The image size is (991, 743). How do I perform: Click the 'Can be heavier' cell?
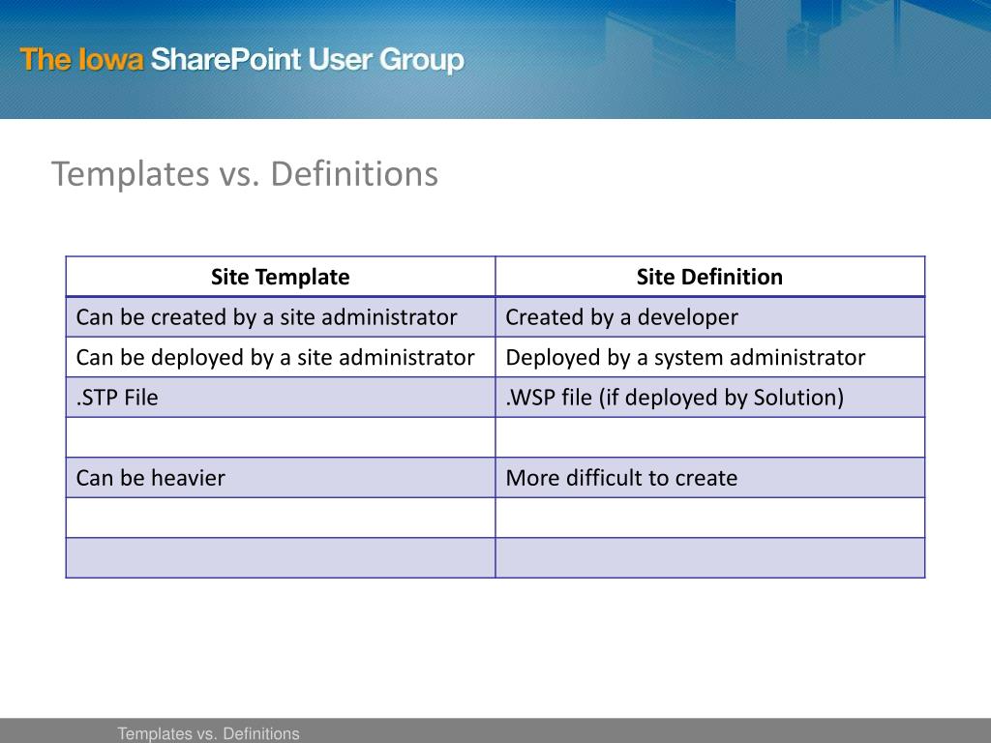(x=281, y=478)
